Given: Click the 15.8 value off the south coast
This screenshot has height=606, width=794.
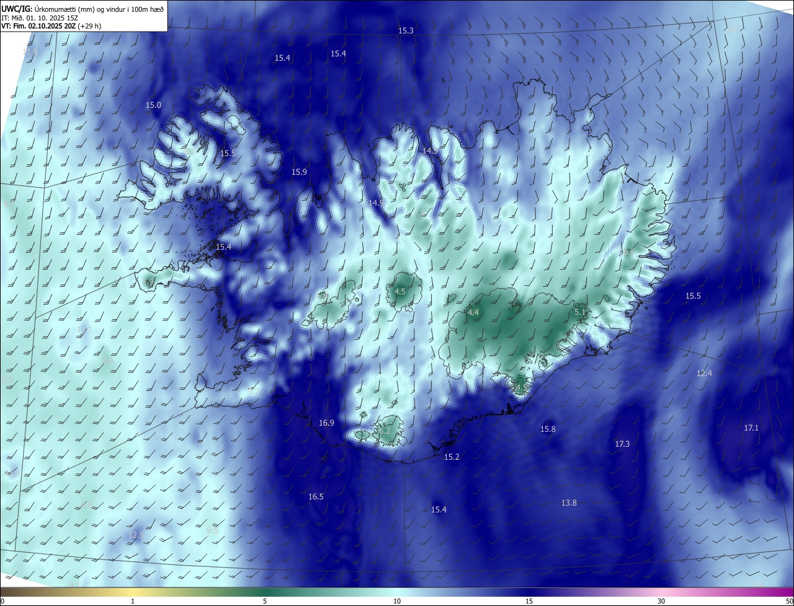Looking at the screenshot, I should coord(548,429).
